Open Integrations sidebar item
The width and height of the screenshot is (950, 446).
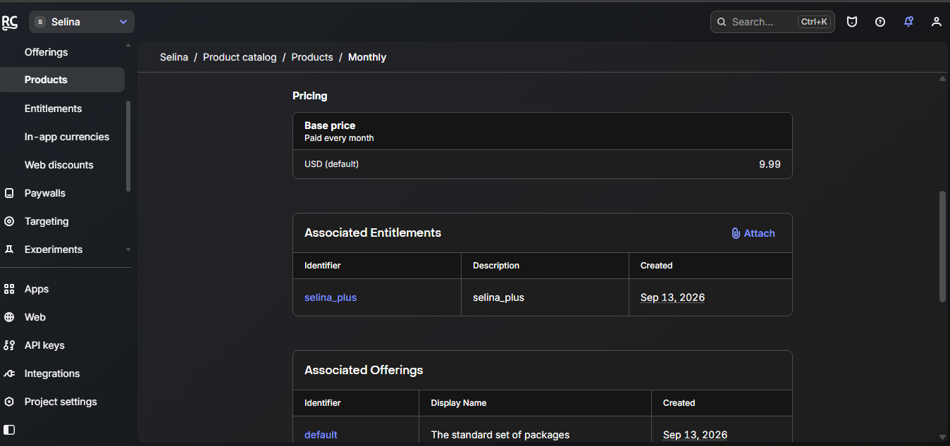[52, 373]
